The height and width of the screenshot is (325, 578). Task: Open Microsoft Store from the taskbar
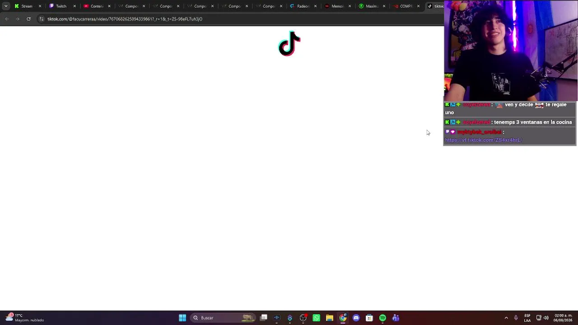[369, 318]
